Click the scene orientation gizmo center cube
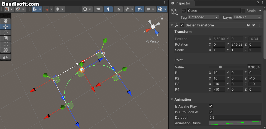Viewport: 266px width, 129px height. point(153,26)
